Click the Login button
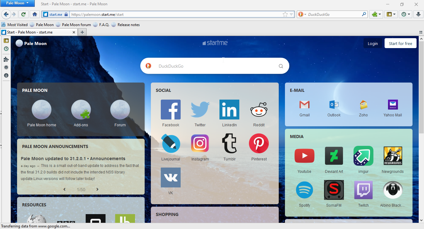Image resolution: width=424 pixels, height=229 pixels. (x=373, y=43)
